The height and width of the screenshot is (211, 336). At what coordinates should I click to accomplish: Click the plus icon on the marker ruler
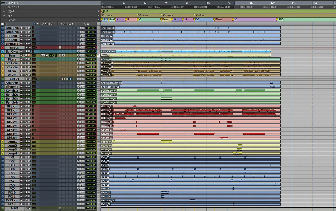coord(98,19)
